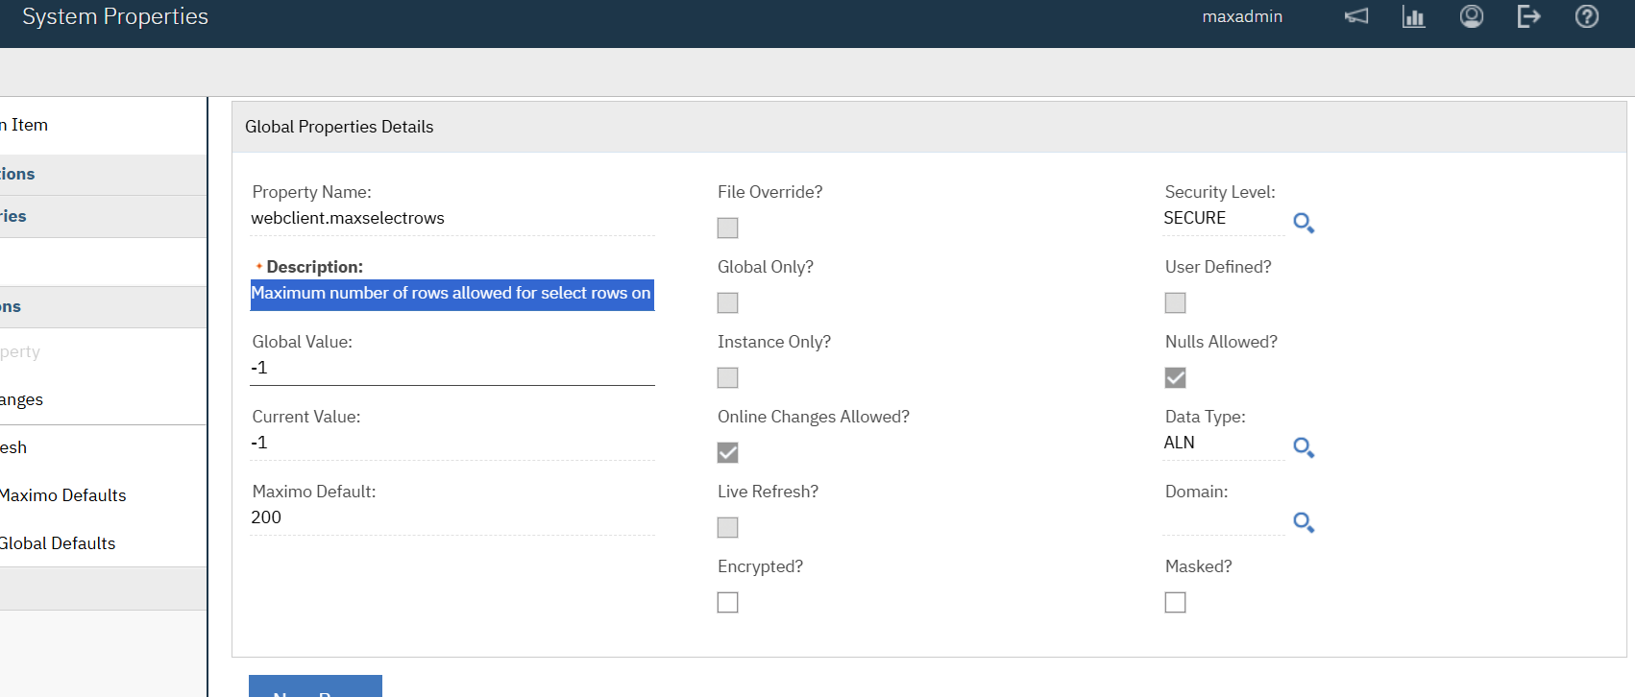Toggle the Nulls Allowed? checkbox

coord(1175,377)
